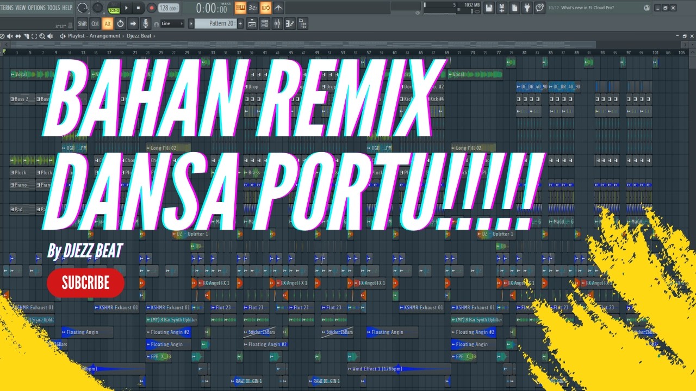This screenshot has width=696, height=391.
Task: Click the globe icon in news panel
Action: pyautogui.click(x=647, y=8)
